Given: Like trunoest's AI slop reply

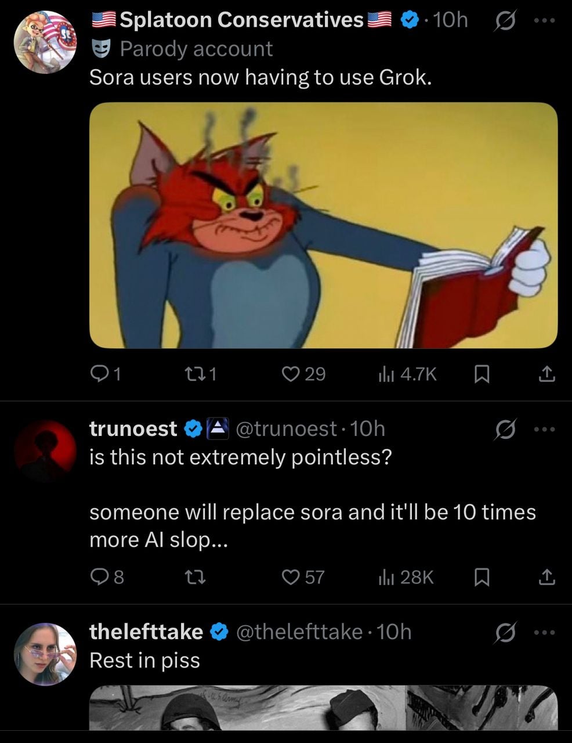Looking at the screenshot, I should [x=290, y=577].
